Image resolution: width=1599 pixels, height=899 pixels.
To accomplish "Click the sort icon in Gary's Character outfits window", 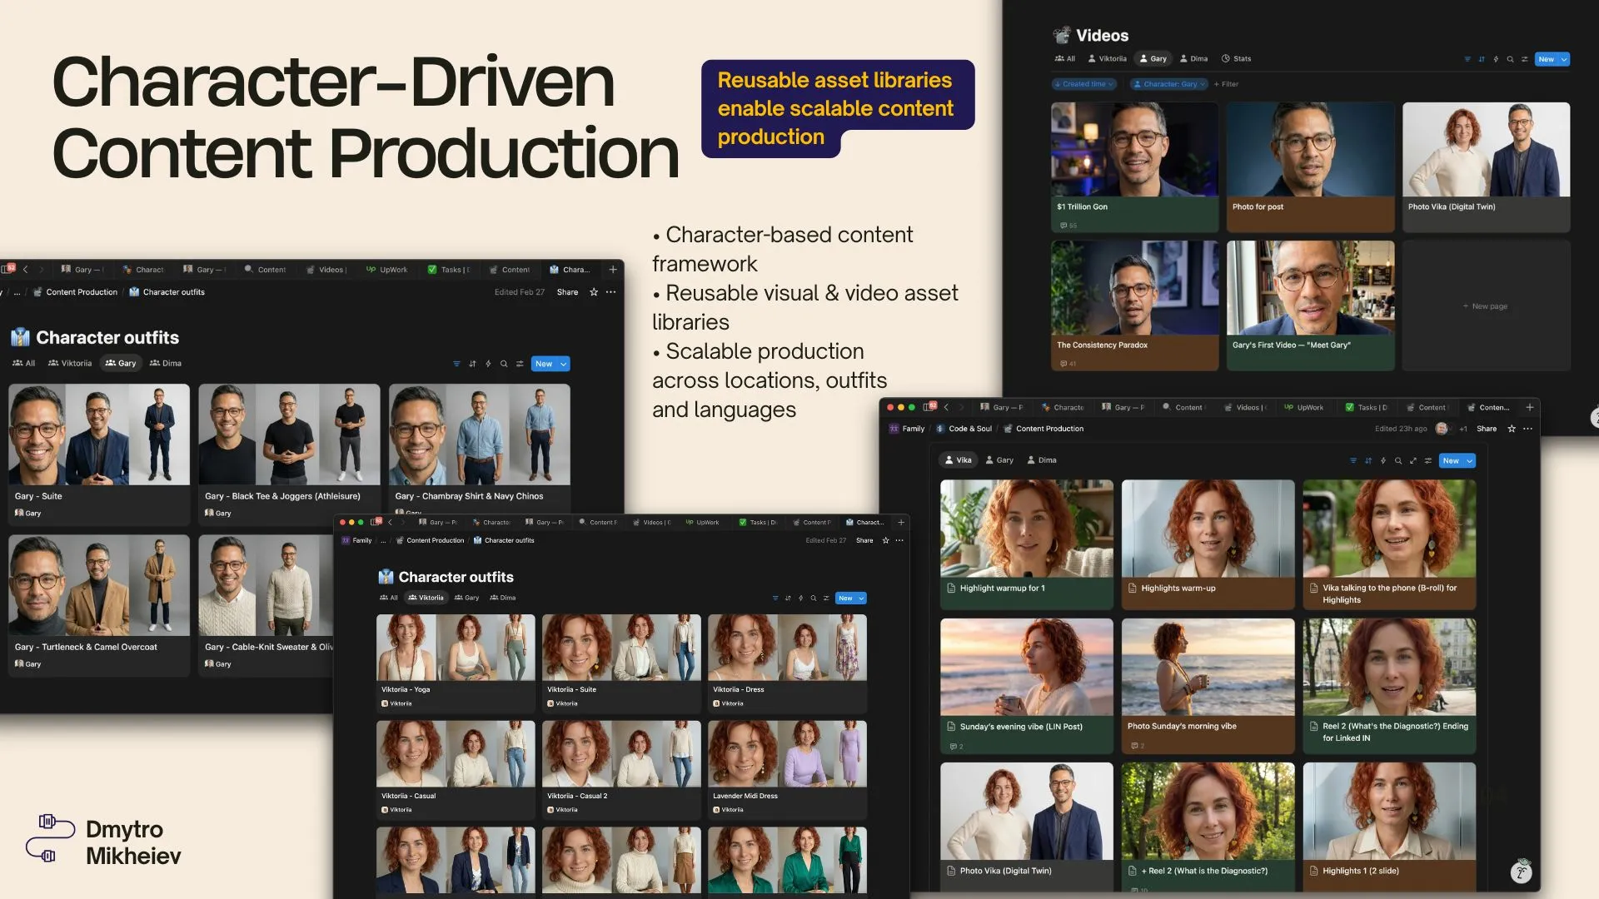I will [472, 364].
